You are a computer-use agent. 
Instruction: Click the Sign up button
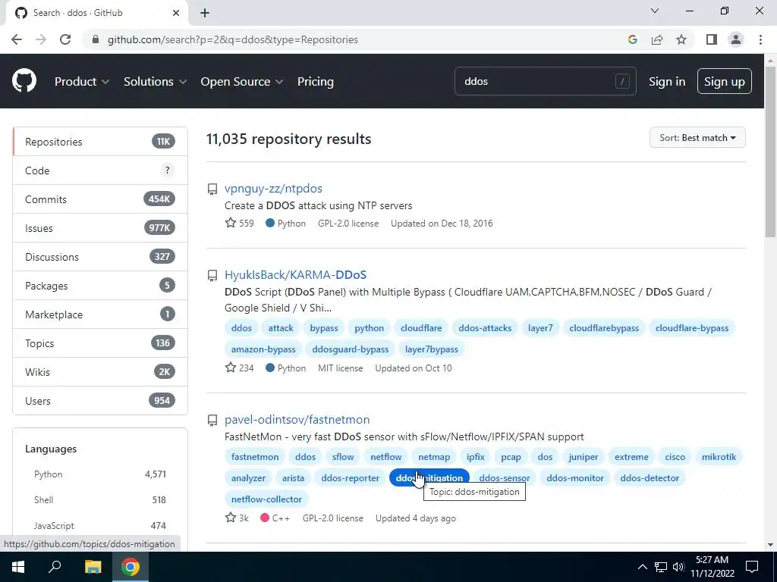(724, 81)
